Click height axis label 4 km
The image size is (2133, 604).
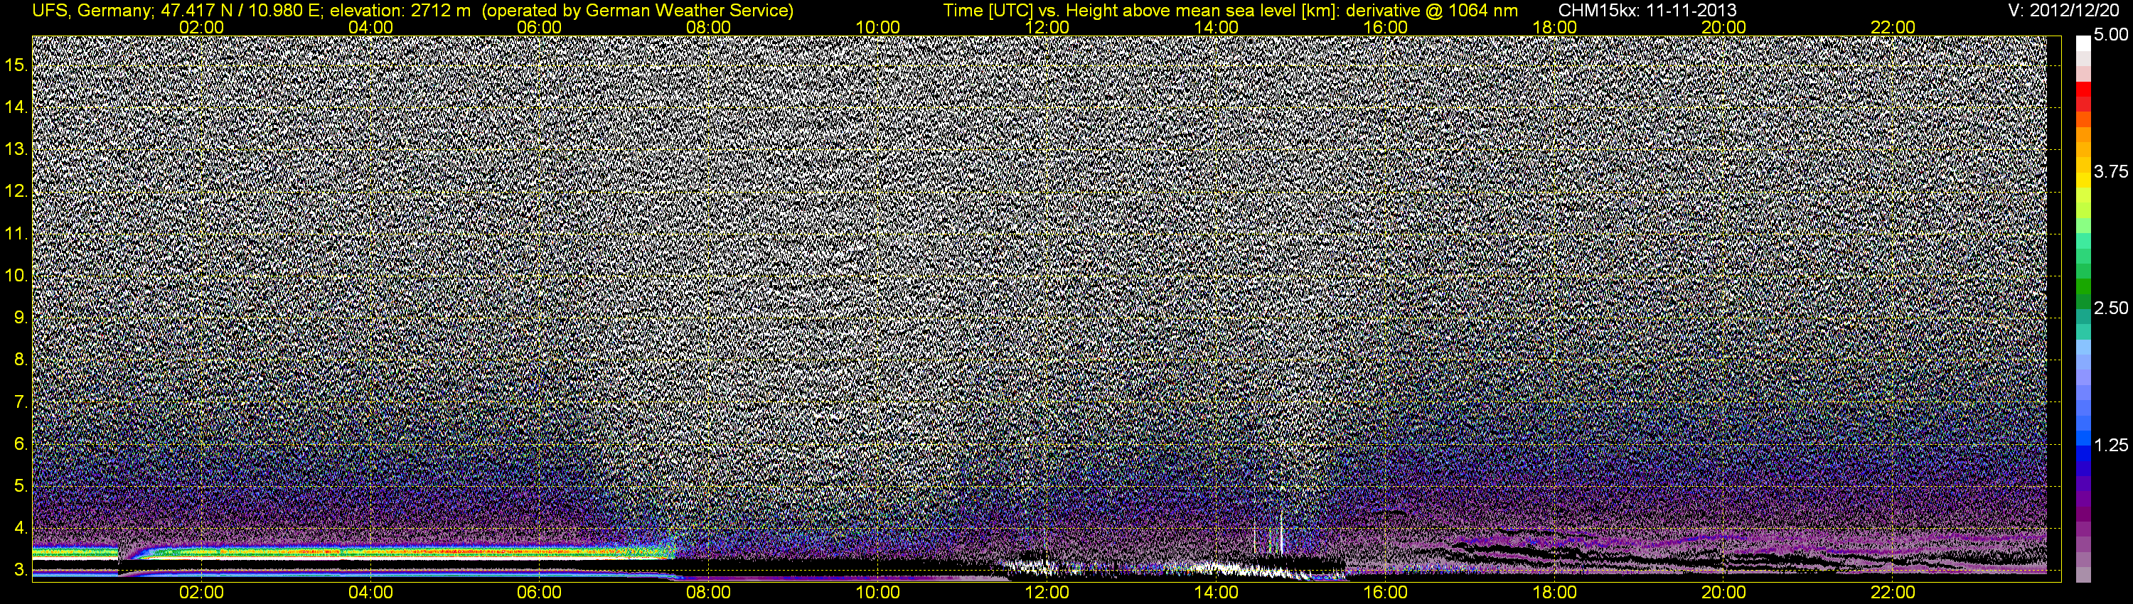(21, 528)
